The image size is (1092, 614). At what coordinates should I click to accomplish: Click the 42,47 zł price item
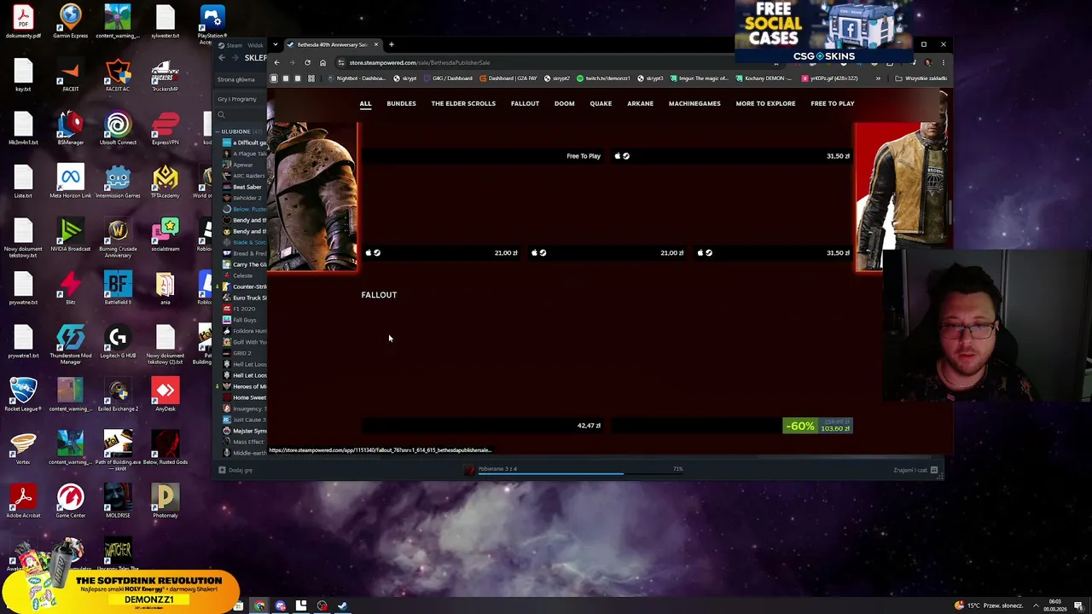[x=589, y=426]
